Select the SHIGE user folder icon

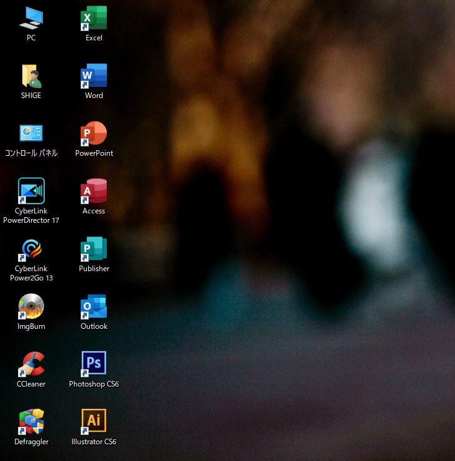(x=31, y=76)
